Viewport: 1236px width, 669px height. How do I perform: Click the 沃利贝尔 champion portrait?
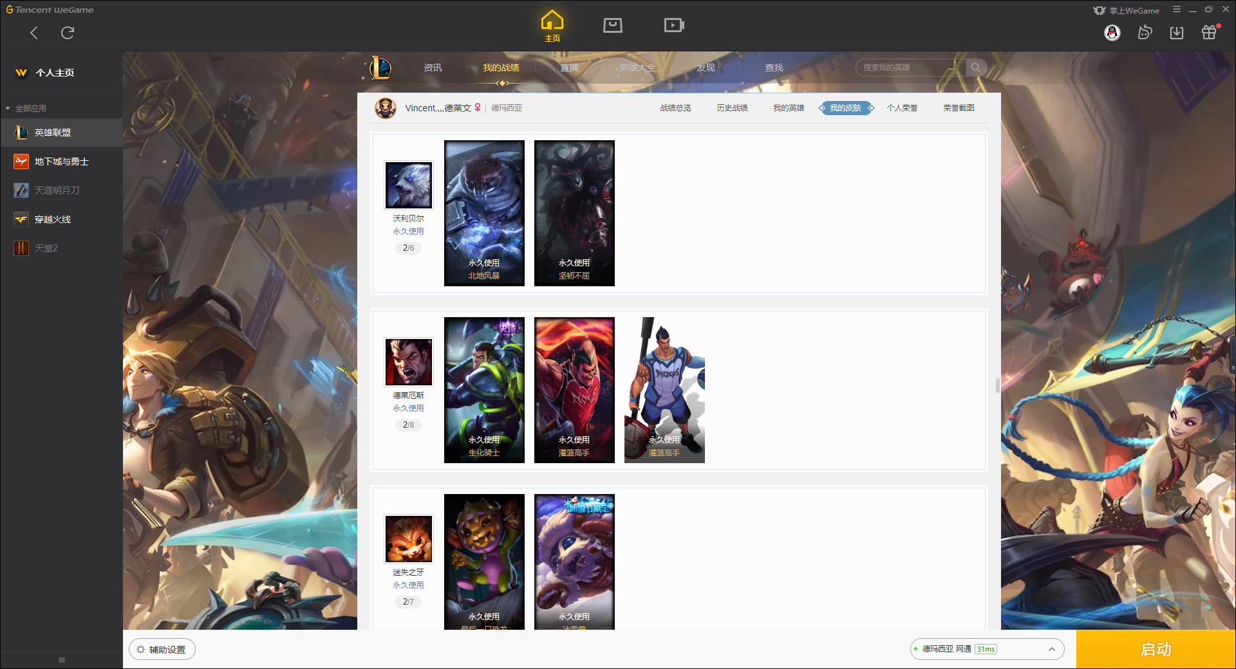(409, 185)
